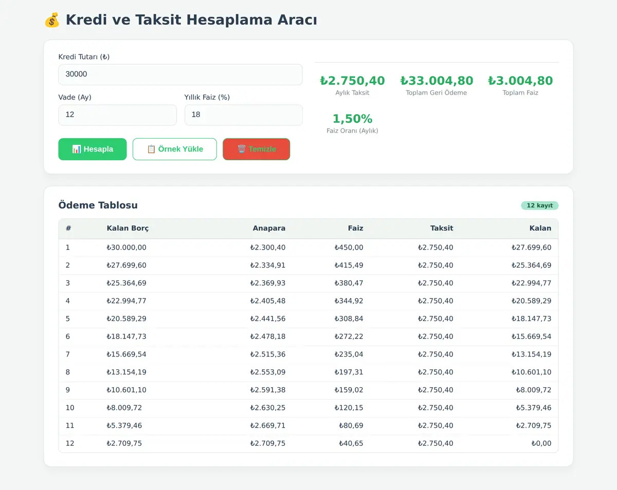Screen dimensions: 617x490
Task: Click the Faiz Oranı (Aylık) label
Action: tap(352, 130)
